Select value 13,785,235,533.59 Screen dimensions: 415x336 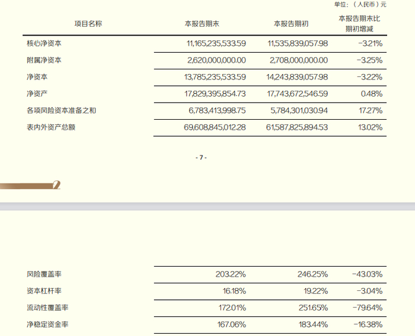[215, 77]
